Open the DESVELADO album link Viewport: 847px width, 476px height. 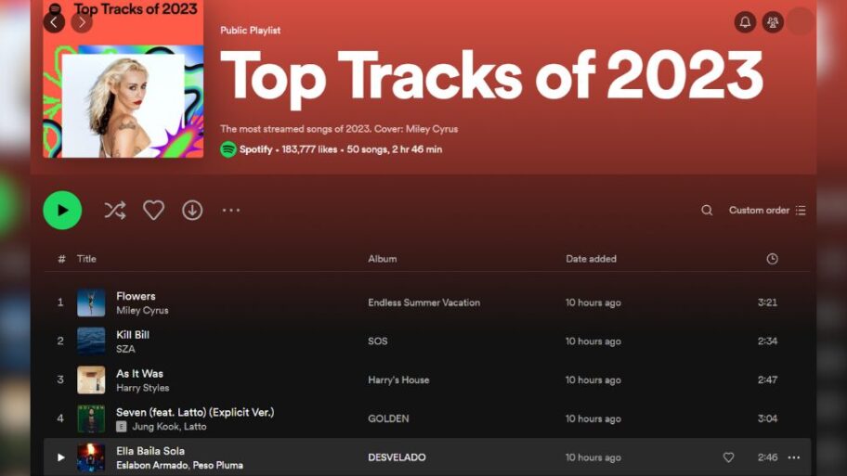tap(397, 457)
